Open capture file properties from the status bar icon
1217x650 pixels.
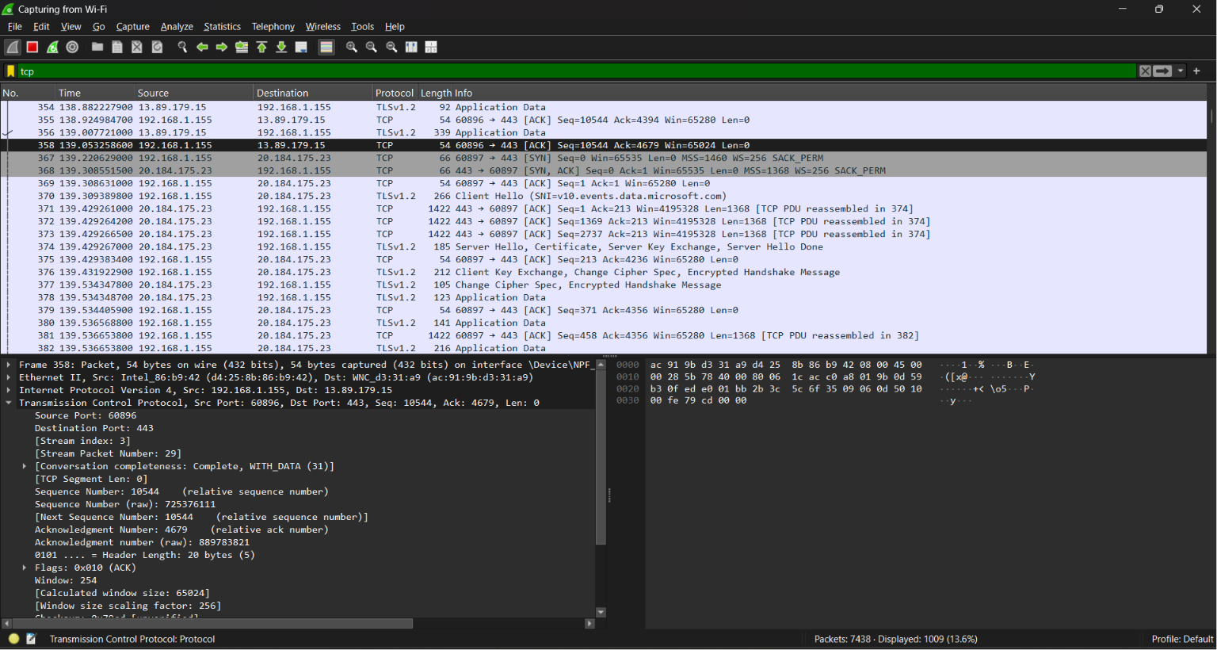(31, 639)
